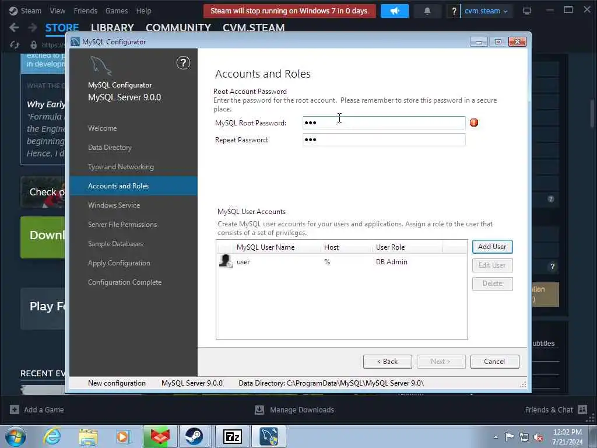Viewport: 597px width, 448px height.
Task: Switch to the COMMUNITY tab
Action: click(178, 27)
